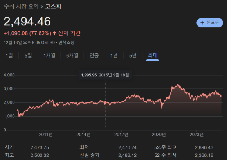
Task: Click the 12월 13일 오후 6:05 GMT+9 timestamp
Action: (x=29, y=43)
